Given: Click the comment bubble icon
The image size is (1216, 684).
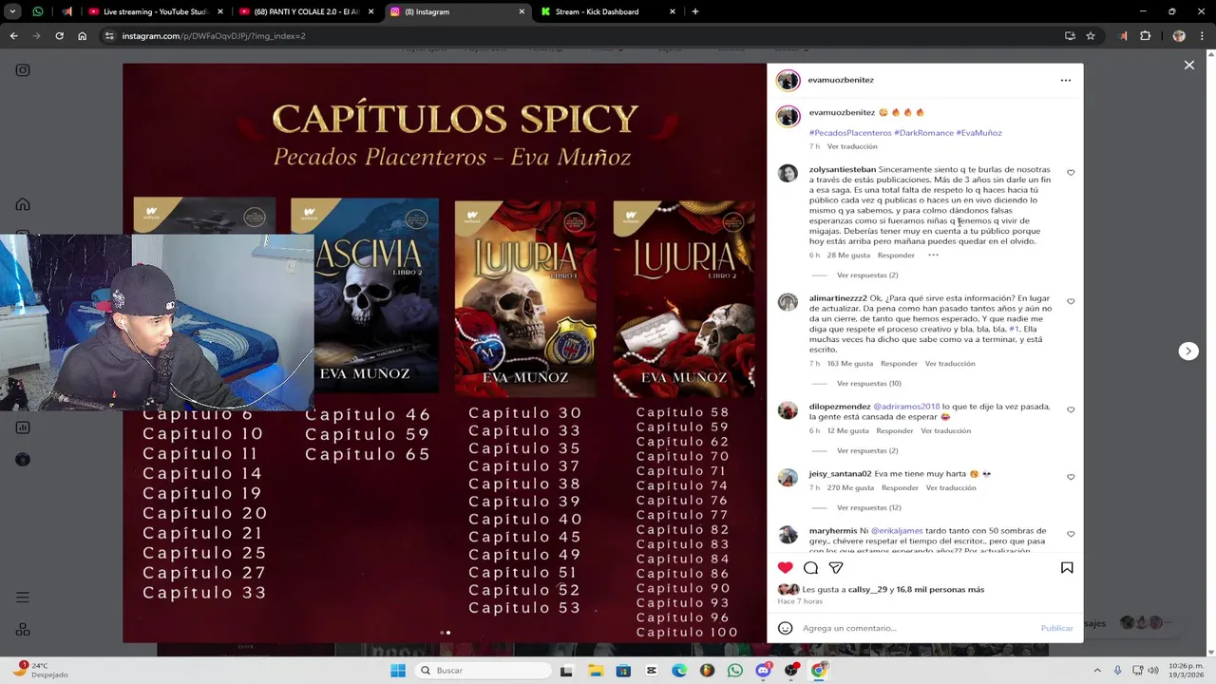Looking at the screenshot, I should [x=810, y=567].
